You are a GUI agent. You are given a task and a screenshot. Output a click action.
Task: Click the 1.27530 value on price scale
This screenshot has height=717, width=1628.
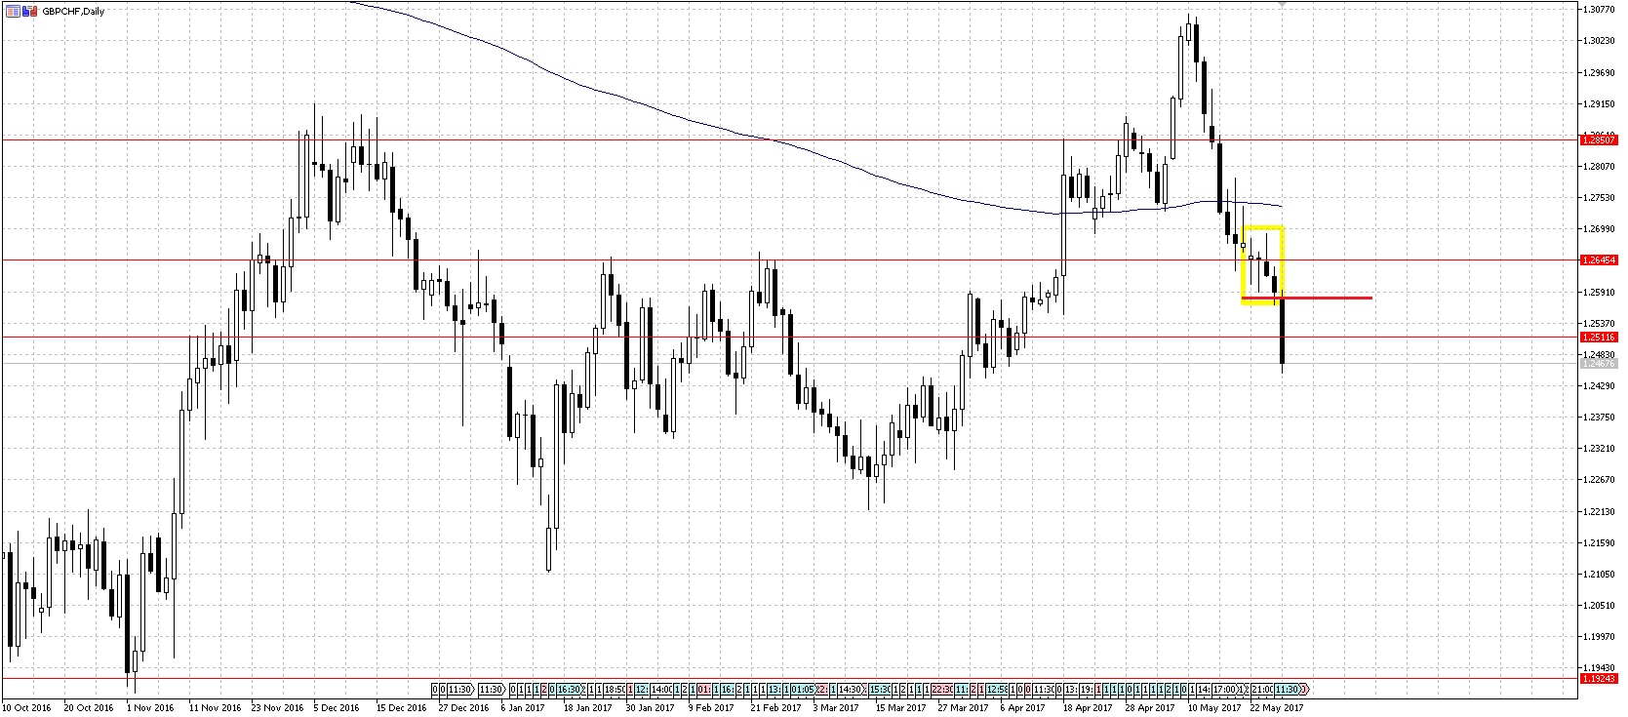pos(1600,197)
